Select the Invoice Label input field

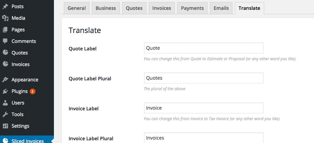pyautogui.click(x=204, y=108)
